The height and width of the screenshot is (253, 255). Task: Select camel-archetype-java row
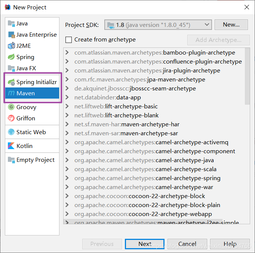pyautogui.click(x=154, y=160)
